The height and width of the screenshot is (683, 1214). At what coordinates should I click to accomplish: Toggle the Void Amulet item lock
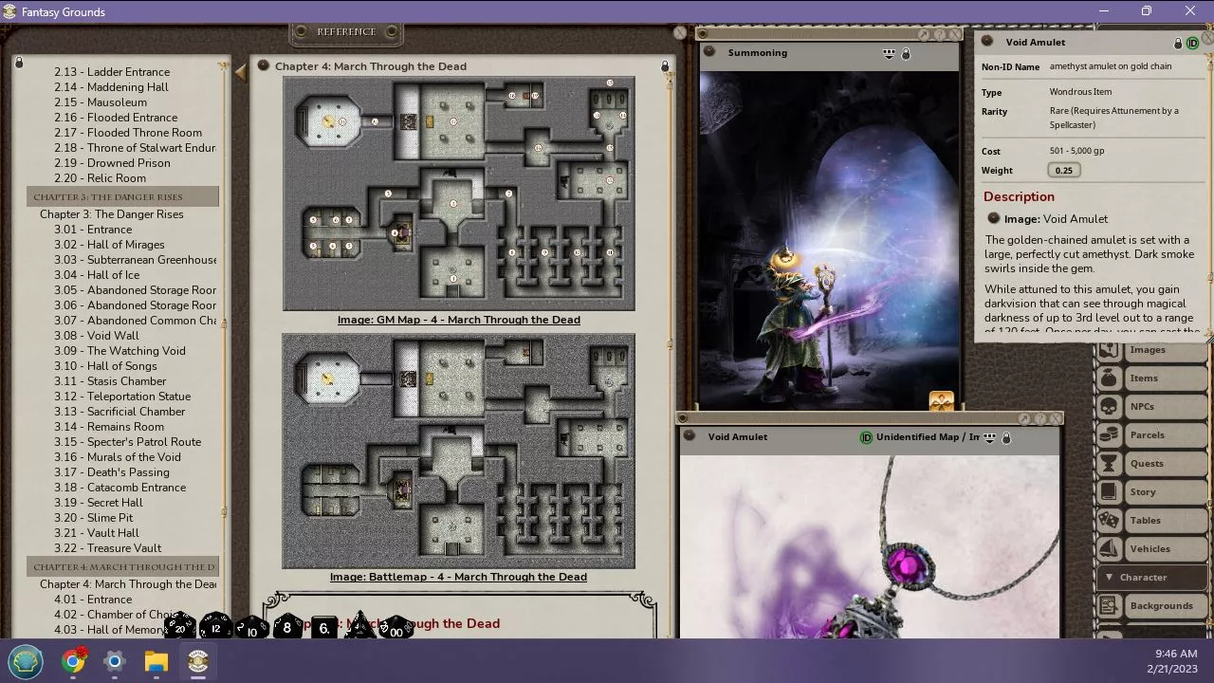[1179, 43]
